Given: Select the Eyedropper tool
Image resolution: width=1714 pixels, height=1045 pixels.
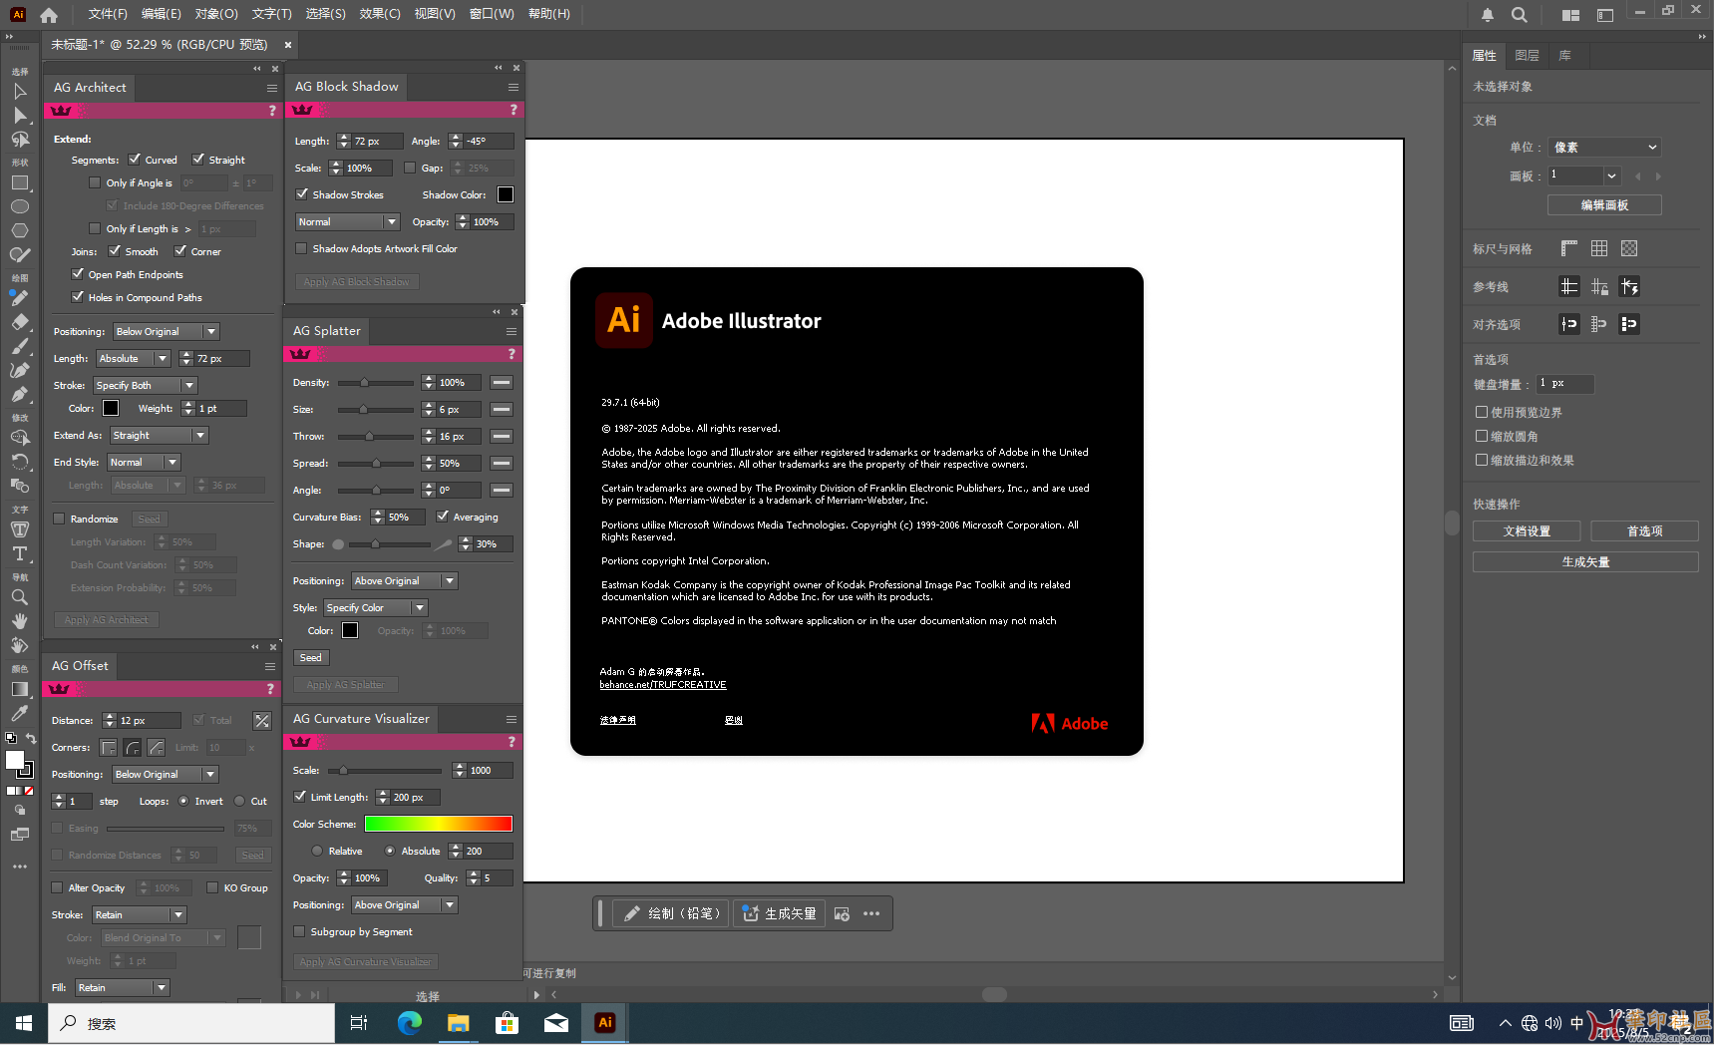Looking at the screenshot, I should coord(19,713).
